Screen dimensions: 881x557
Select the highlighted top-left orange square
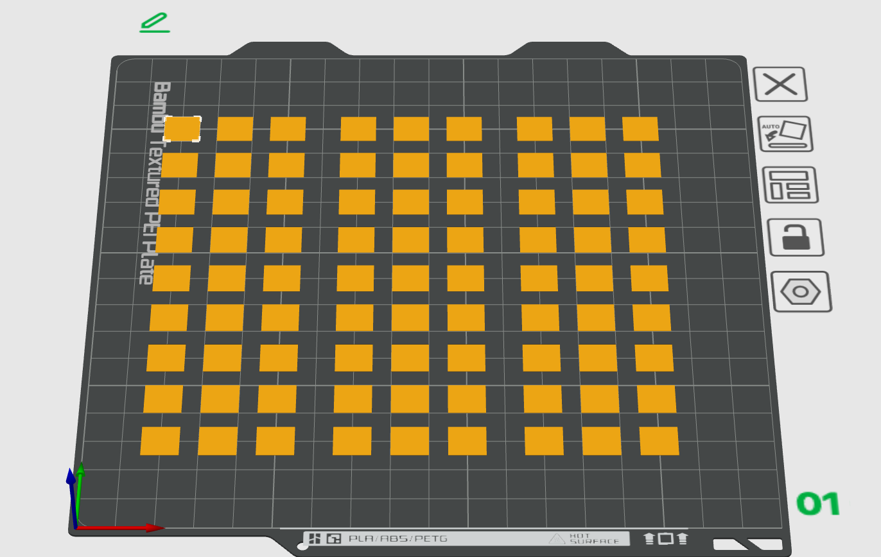click(182, 129)
